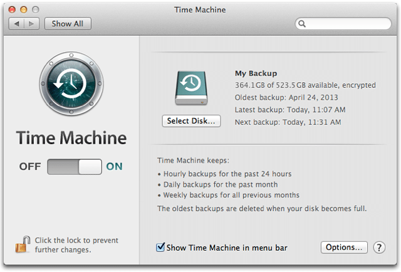401x272 pixels.
Task: Click the ON label beside the switch
Action: coord(114,167)
